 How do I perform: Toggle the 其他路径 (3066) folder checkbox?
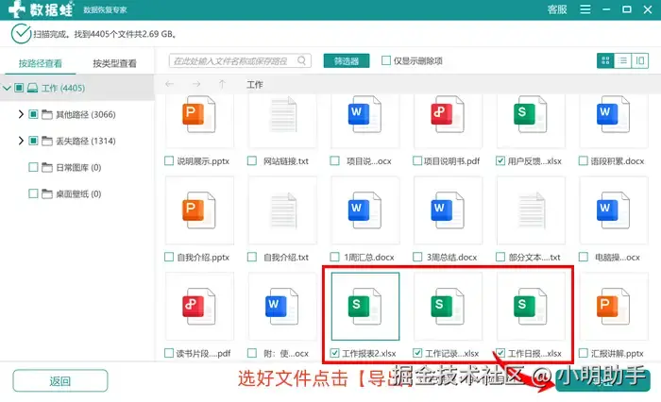33,114
